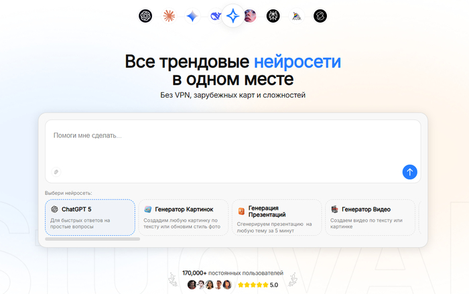Select the ChatGPT 5 card

point(90,217)
